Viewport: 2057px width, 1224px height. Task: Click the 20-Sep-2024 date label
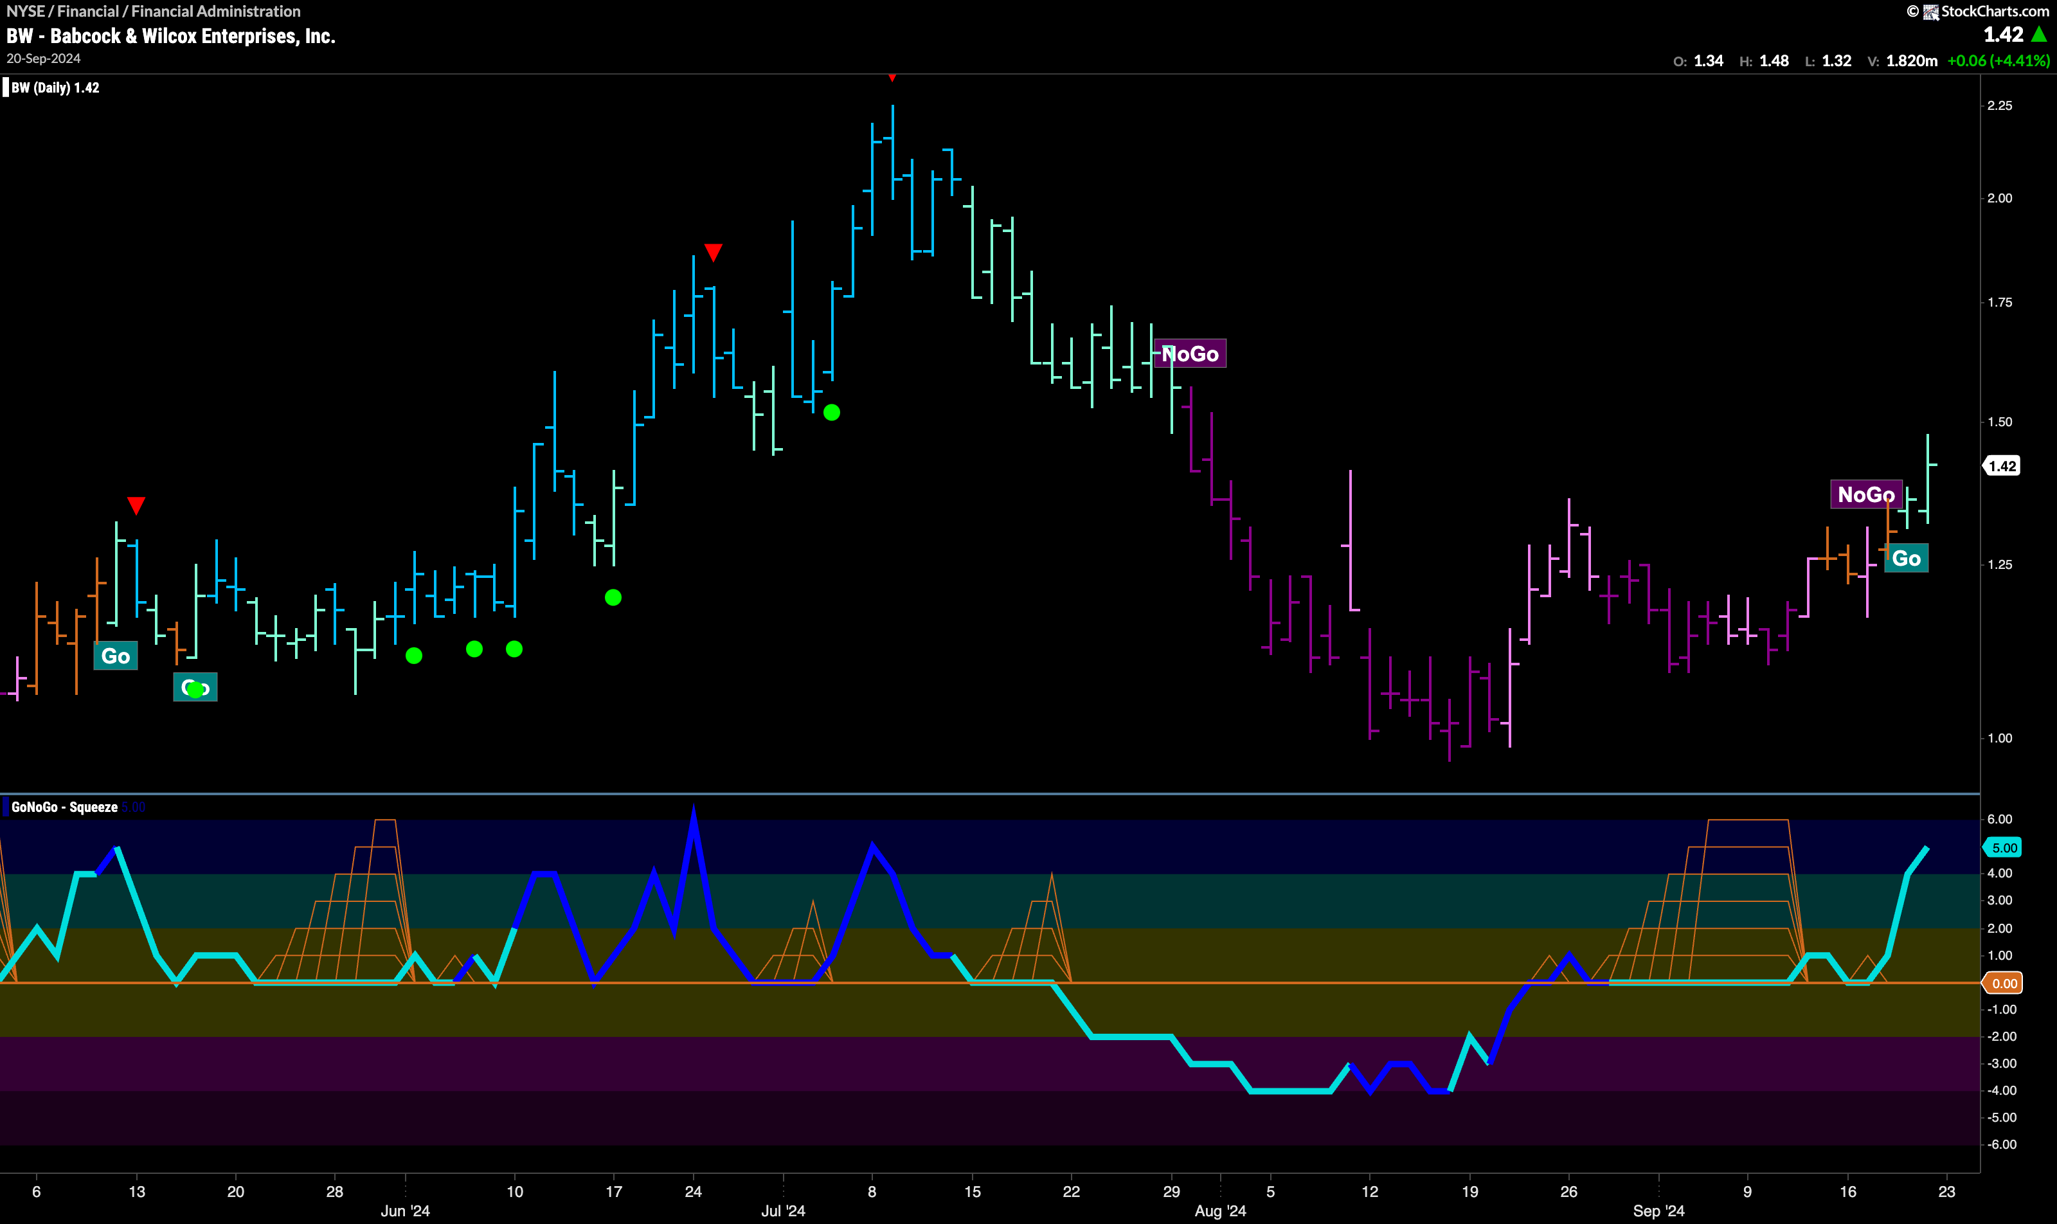44,59
